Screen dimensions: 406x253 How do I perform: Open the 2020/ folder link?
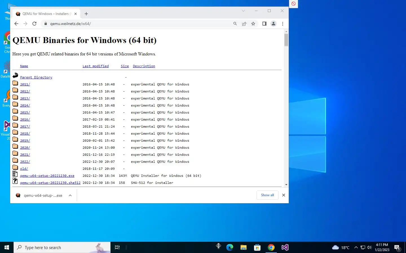pyautogui.click(x=25, y=148)
